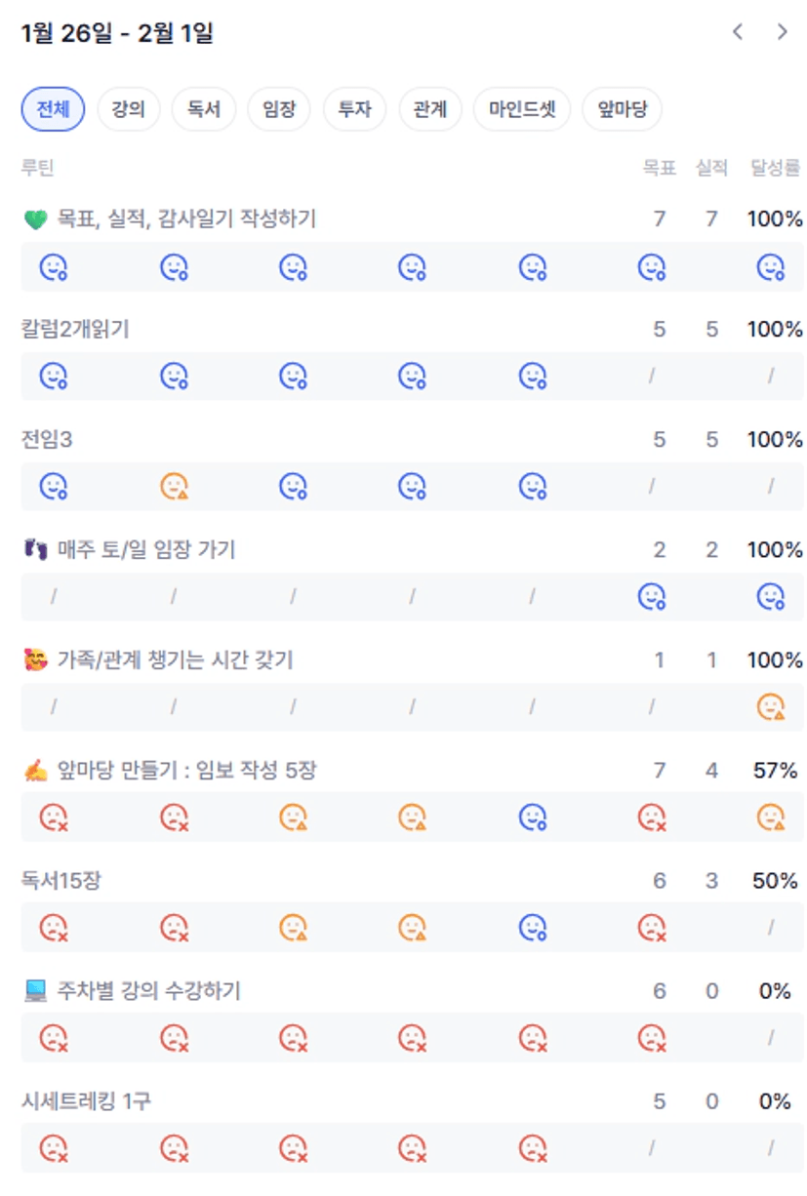The width and height of the screenshot is (807, 1196).
Task: Click the writing hand icon beside 앞마당 만들기
Action: (x=35, y=772)
